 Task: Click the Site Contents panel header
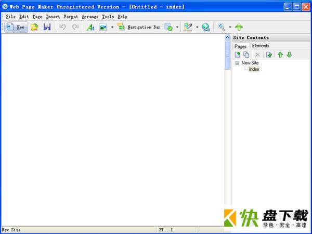271,37
